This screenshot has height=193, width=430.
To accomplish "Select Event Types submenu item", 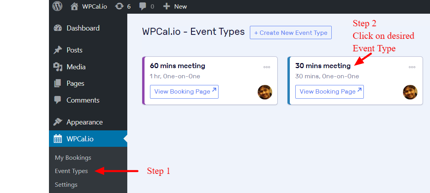I will click(71, 171).
